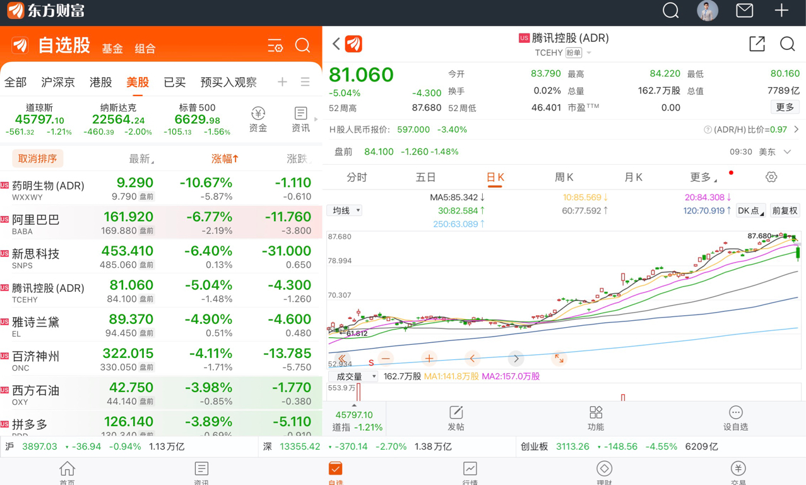Open 道琼斯 index quote
The height and width of the screenshot is (485, 806).
click(x=39, y=119)
